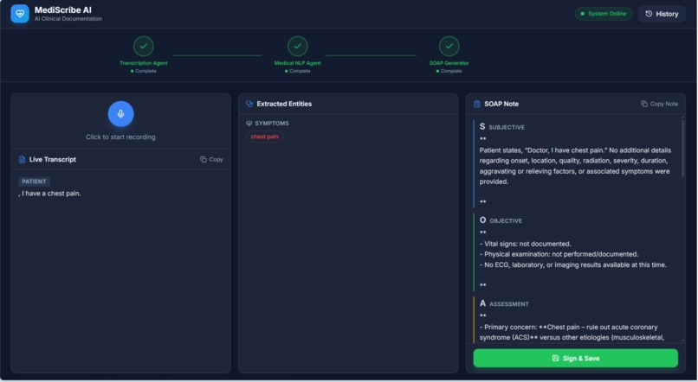698x382 pixels.
Task: Click the "Click to start recording" label
Action: (x=120, y=137)
